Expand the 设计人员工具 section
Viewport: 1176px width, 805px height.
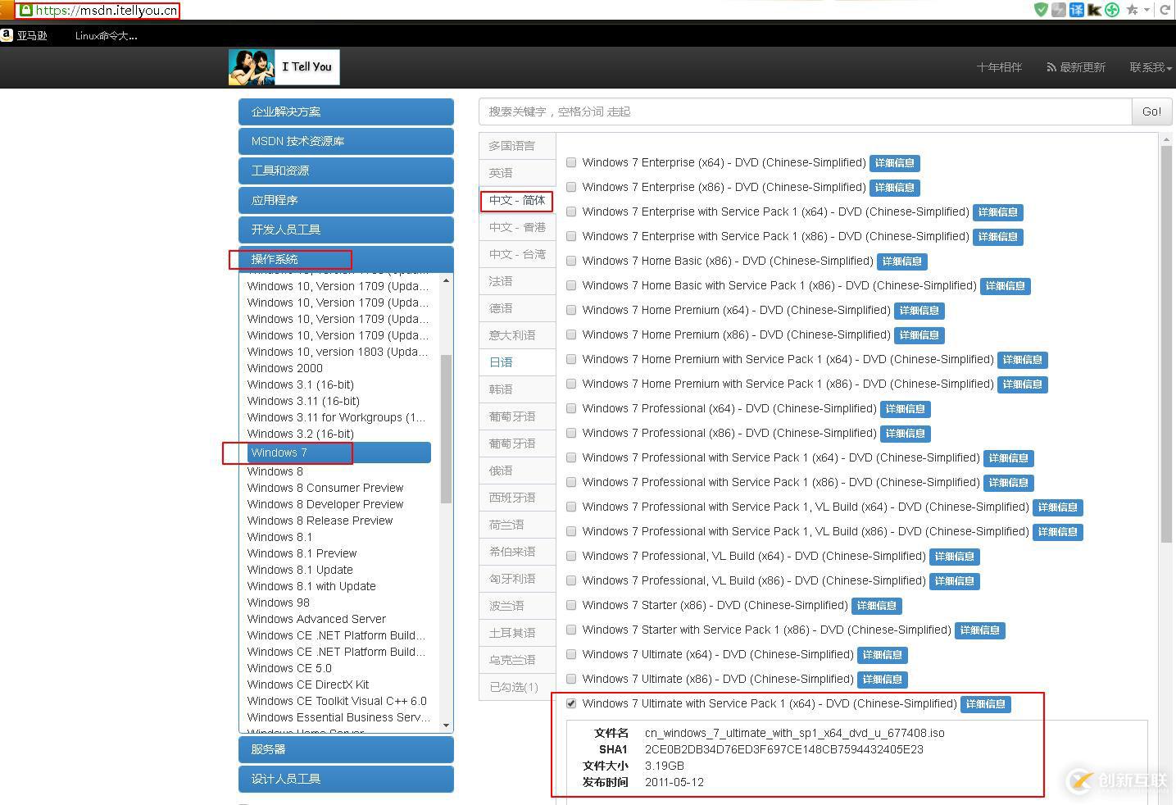click(346, 780)
